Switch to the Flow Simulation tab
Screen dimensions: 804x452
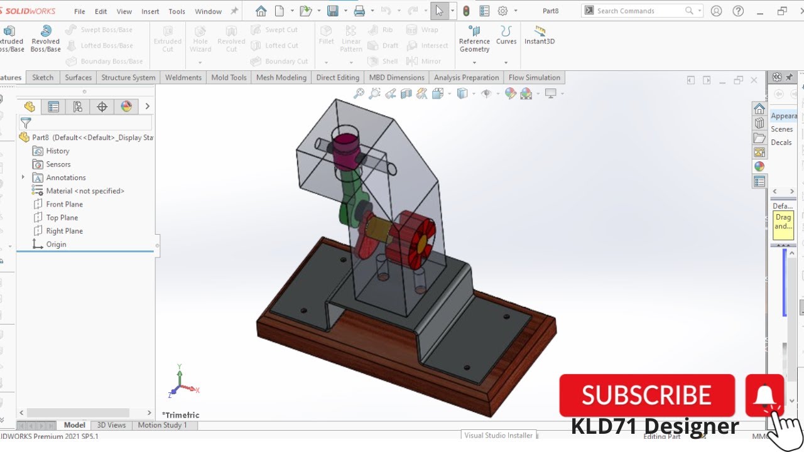(x=535, y=77)
